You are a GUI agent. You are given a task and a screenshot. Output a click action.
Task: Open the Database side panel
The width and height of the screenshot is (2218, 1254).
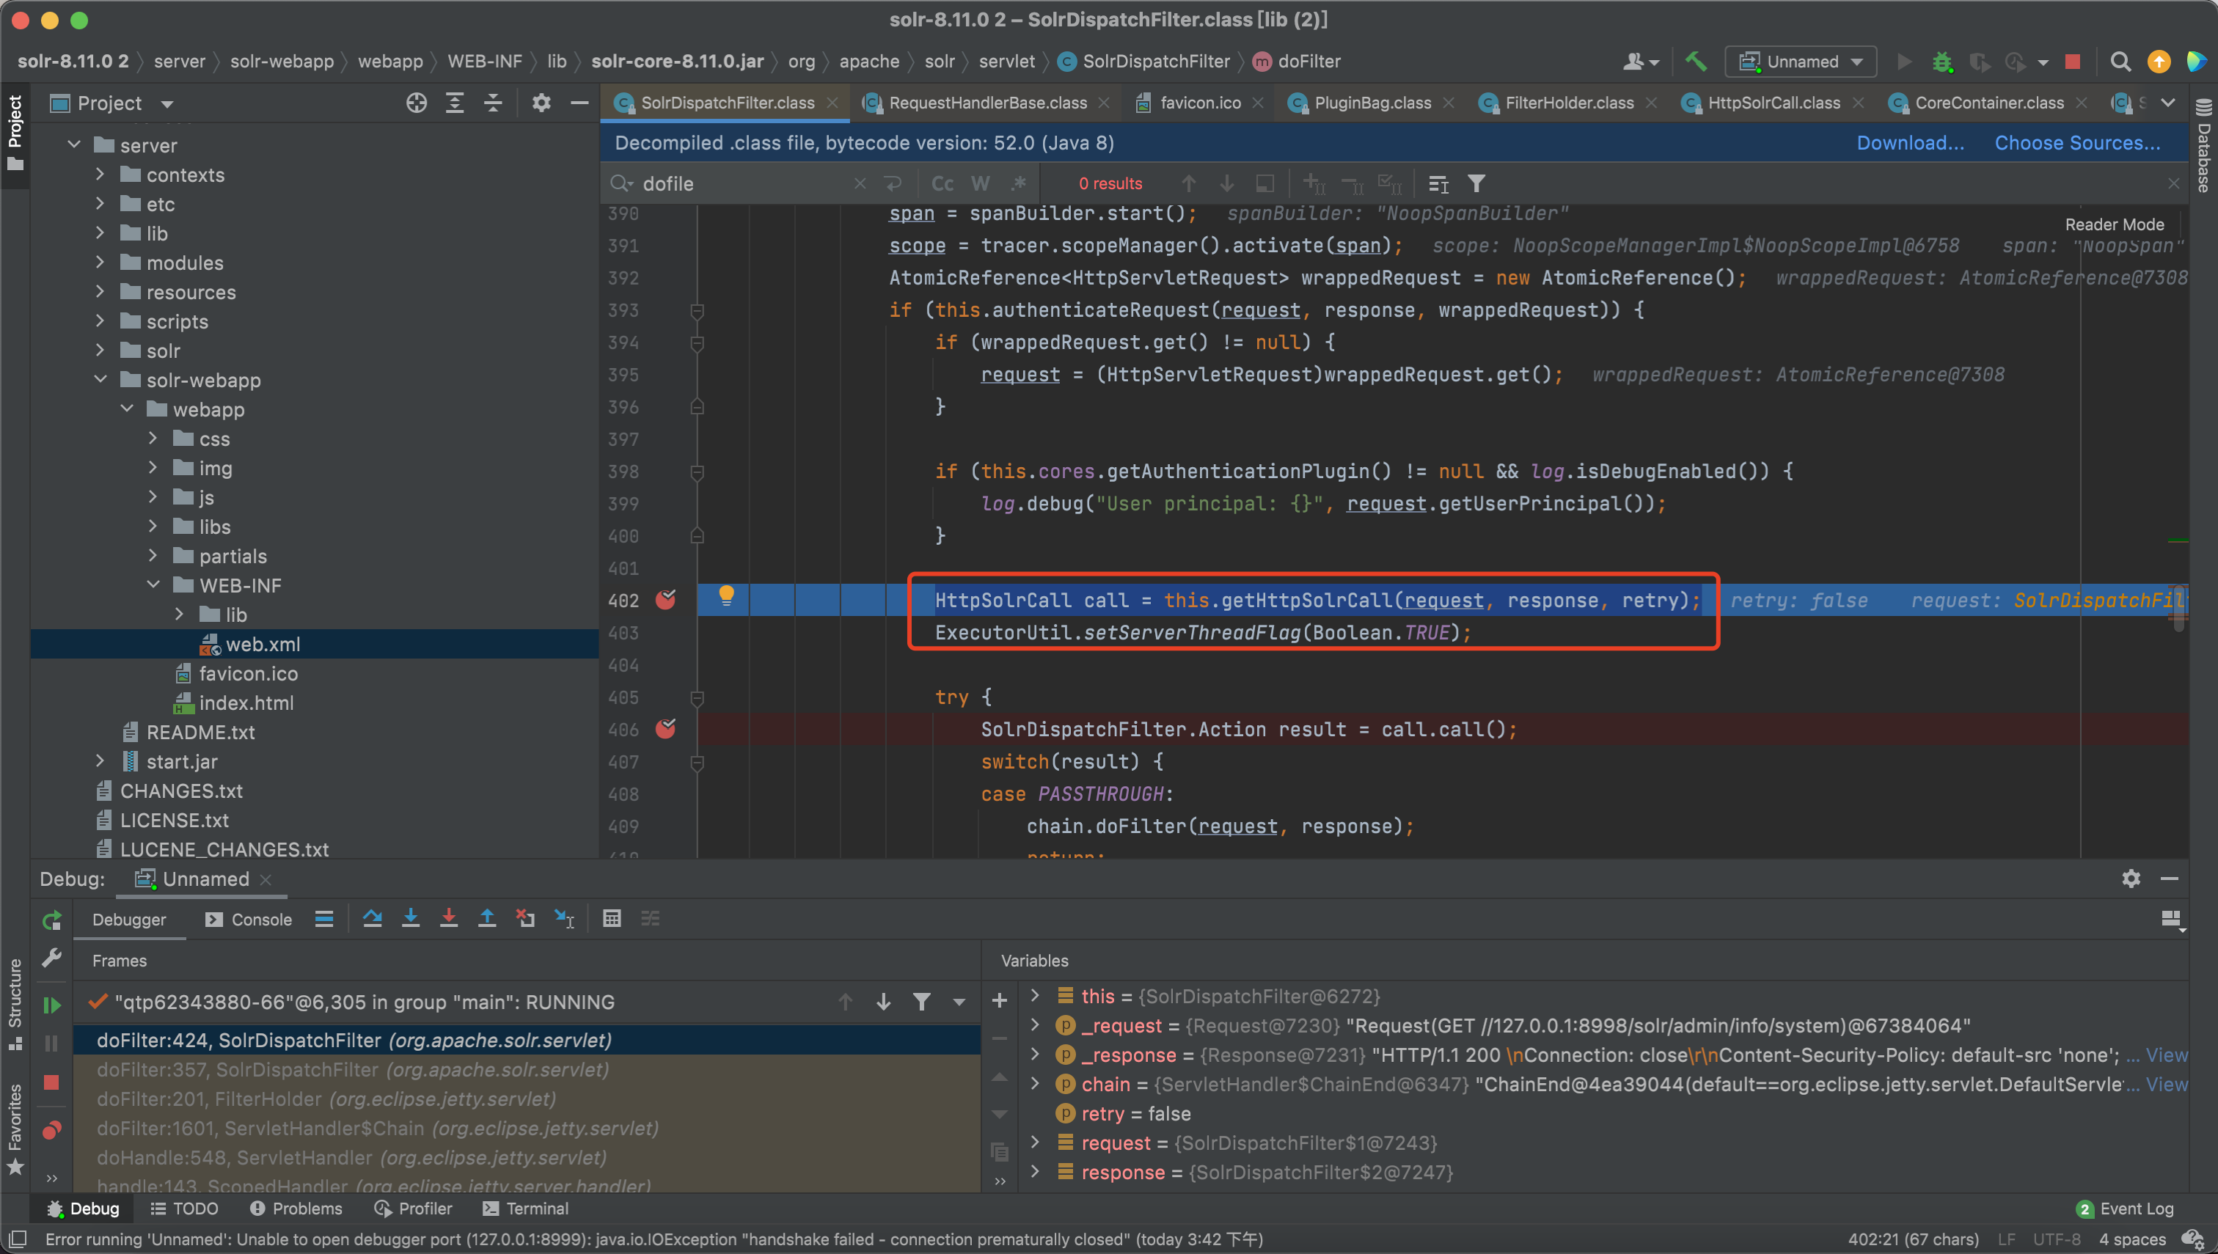click(x=2203, y=144)
